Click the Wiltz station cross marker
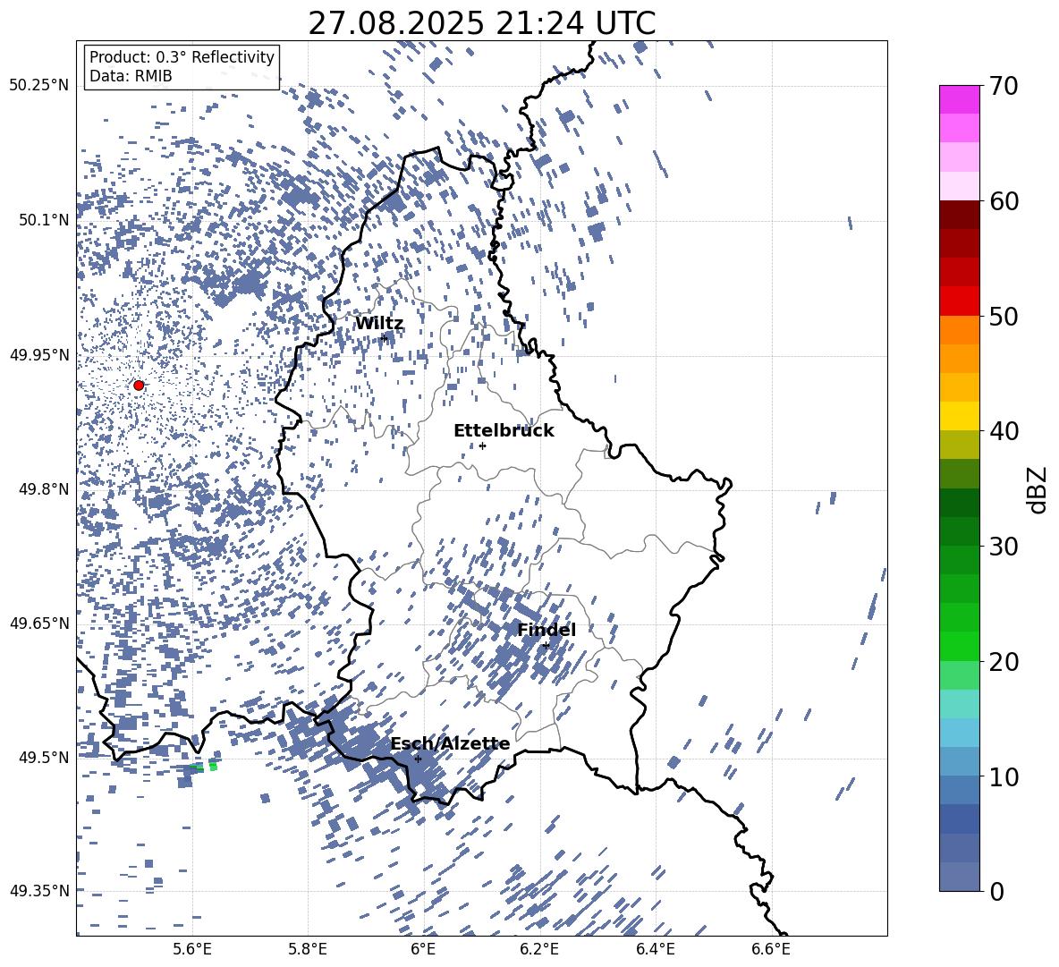The height and width of the screenshot is (967, 1059). click(x=384, y=338)
